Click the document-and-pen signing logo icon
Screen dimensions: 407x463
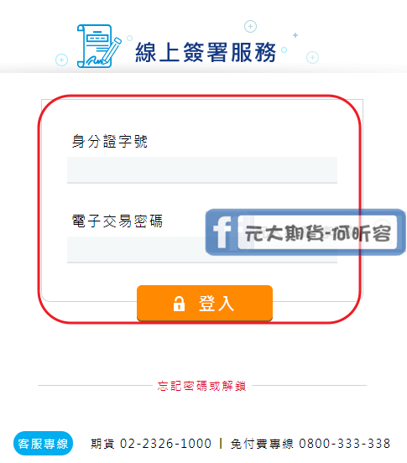pyautogui.click(x=99, y=46)
